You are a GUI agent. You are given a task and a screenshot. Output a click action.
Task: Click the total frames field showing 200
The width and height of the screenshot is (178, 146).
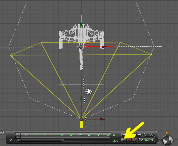point(115,140)
